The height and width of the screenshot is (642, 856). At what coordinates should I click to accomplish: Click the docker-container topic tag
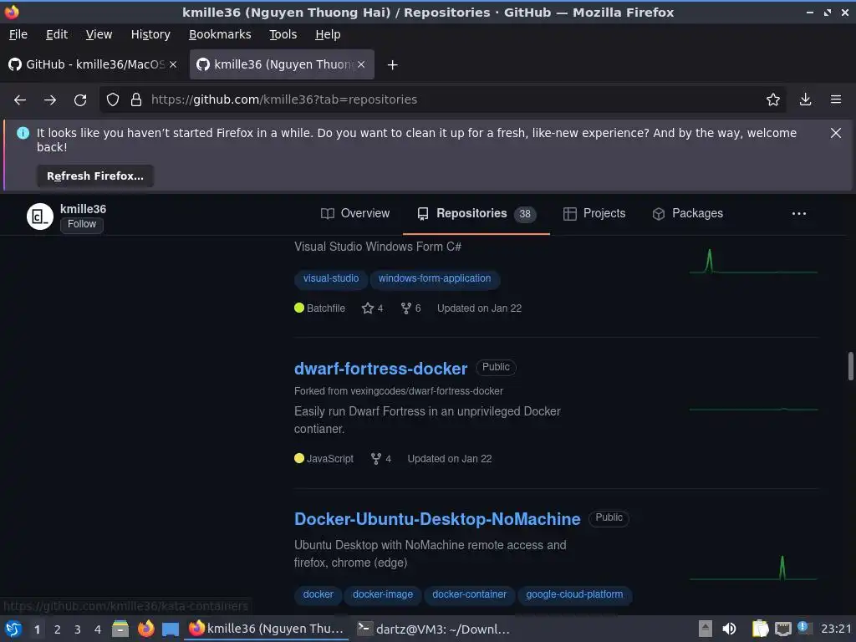click(470, 594)
